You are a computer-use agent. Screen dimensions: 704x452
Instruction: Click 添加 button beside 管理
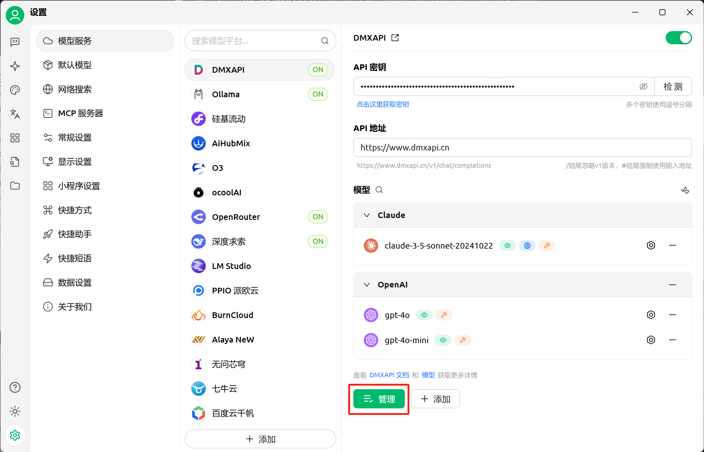[435, 399]
